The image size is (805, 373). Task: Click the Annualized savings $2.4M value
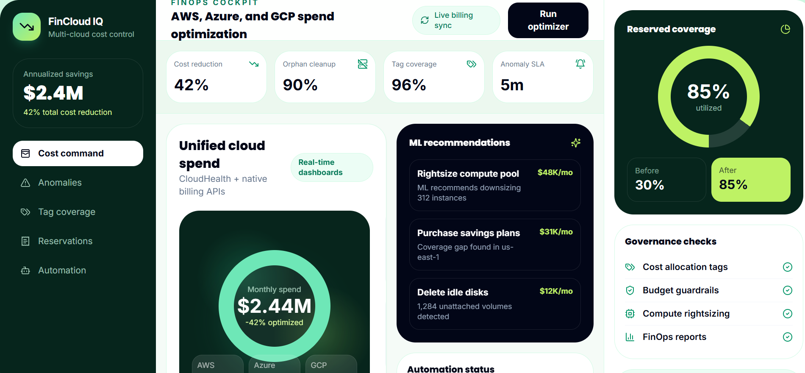(53, 93)
